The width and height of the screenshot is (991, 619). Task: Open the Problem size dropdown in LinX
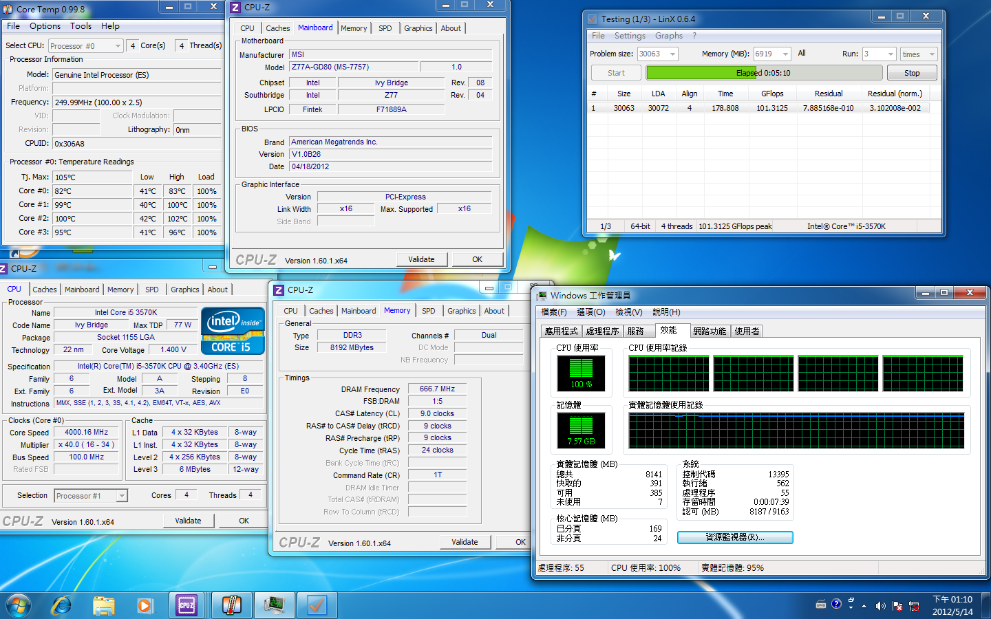pyautogui.click(x=672, y=54)
